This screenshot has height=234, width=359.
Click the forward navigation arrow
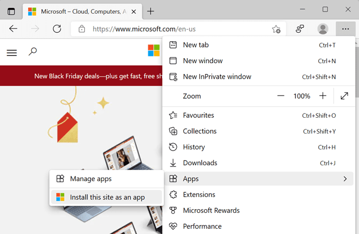[x=35, y=29]
